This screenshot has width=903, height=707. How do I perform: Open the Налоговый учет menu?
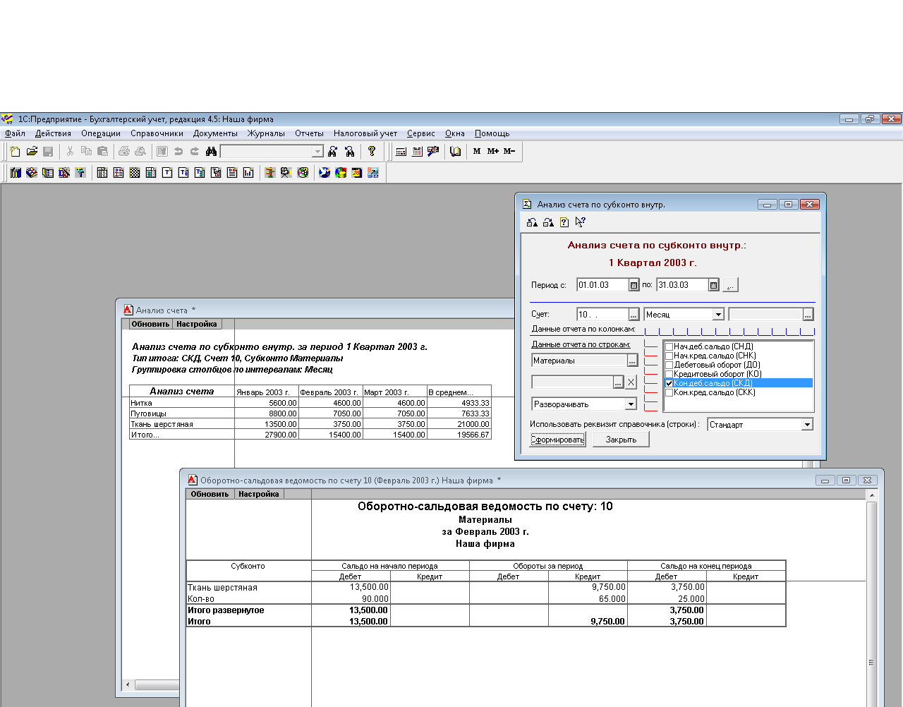click(365, 133)
